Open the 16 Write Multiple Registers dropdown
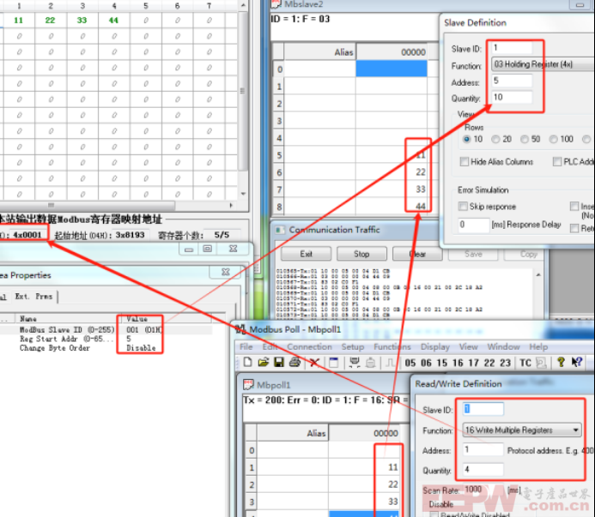 [522, 430]
